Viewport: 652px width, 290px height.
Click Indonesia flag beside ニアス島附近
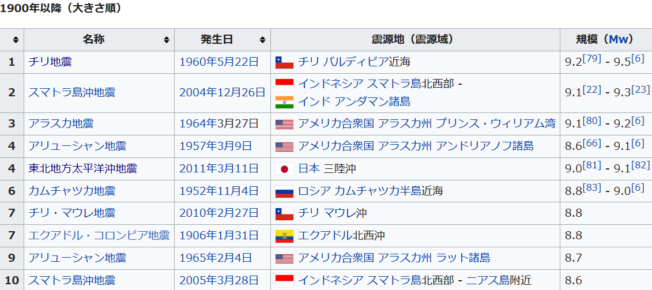coord(284,281)
